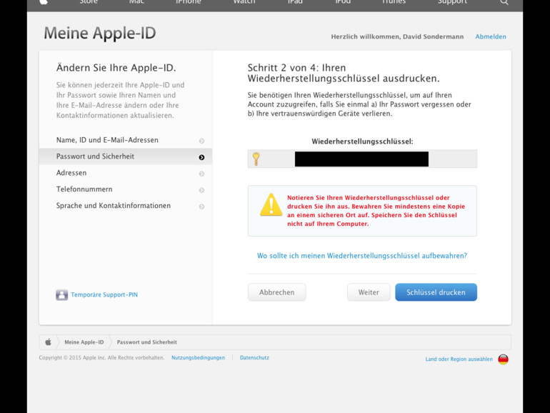Open the iTunes tab in the navigation bar
The height and width of the screenshot is (413, 550).
click(x=394, y=1)
